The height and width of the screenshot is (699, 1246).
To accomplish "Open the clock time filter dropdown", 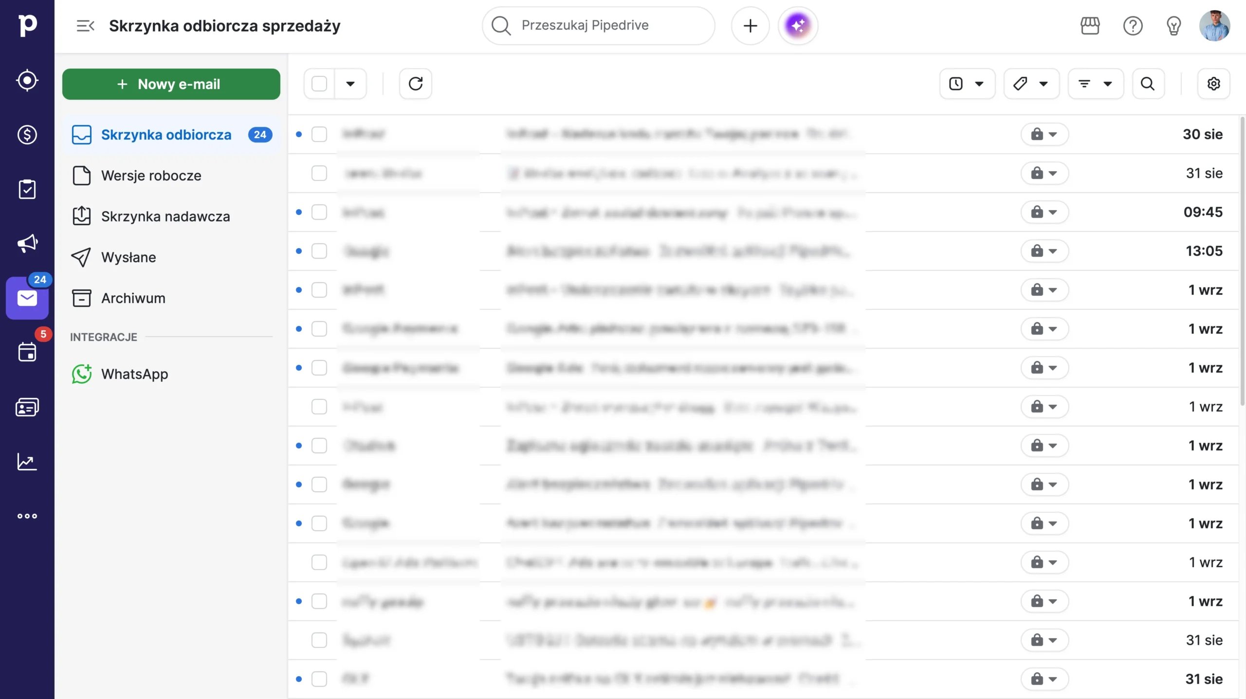I will (x=967, y=84).
